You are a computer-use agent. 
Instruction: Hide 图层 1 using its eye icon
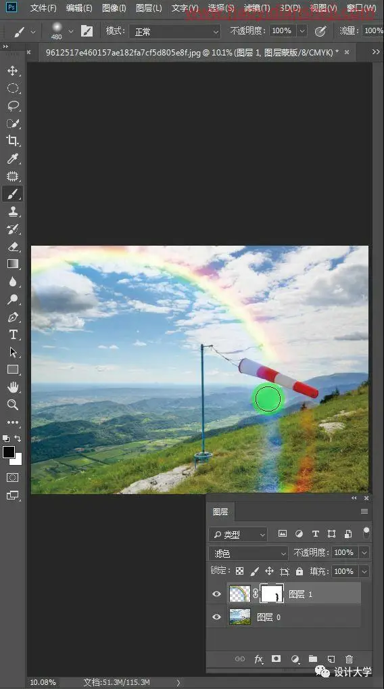(216, 594)
